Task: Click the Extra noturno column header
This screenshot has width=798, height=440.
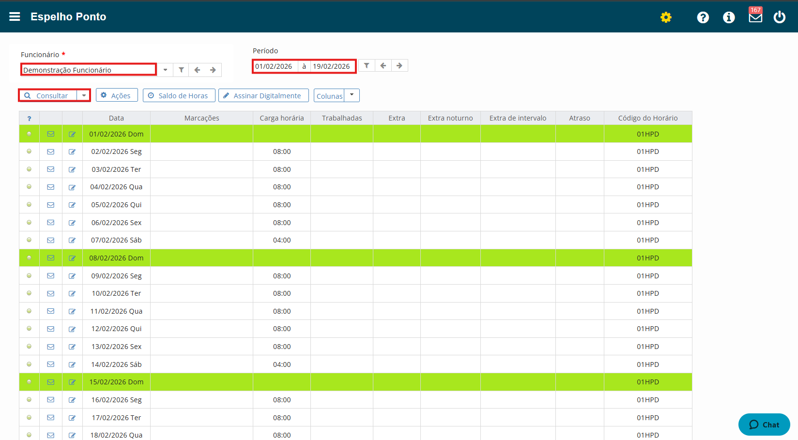Action: 450,118
